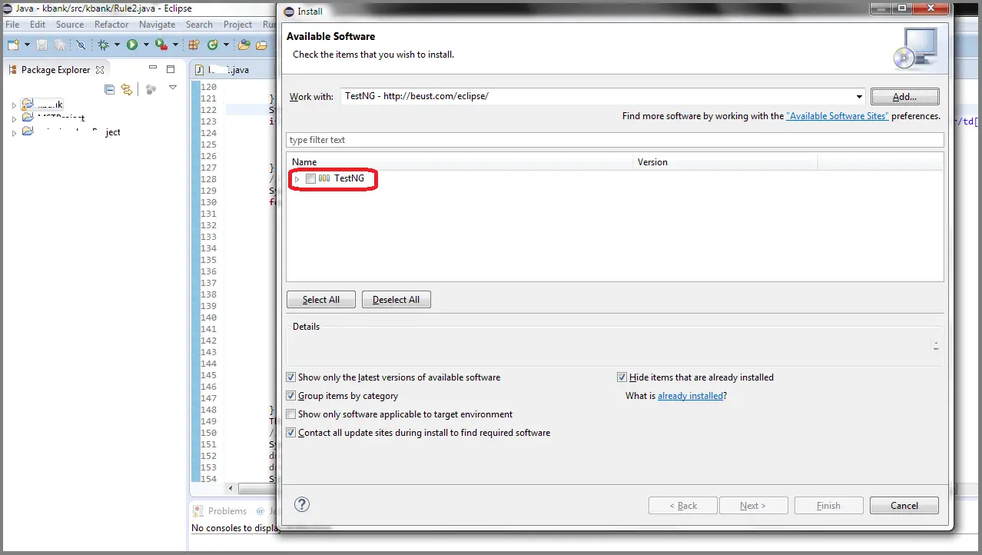
Task: Click the TestNG item label
Action: [349, 178]
